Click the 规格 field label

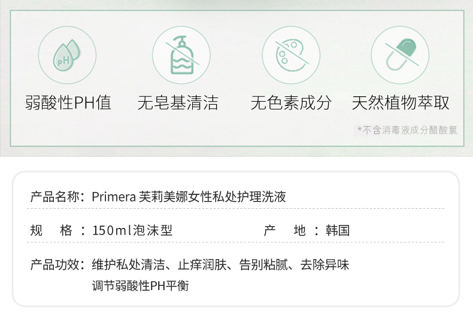(x=51, y=230)
